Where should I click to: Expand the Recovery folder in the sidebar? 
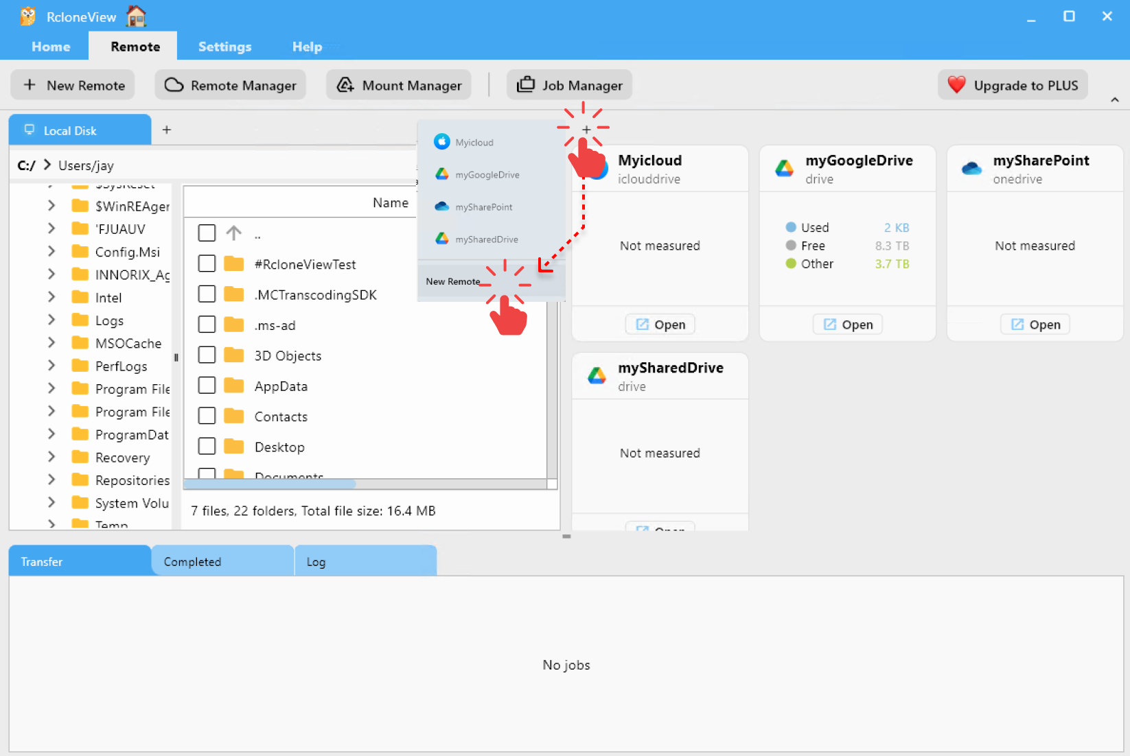[51, 457]
